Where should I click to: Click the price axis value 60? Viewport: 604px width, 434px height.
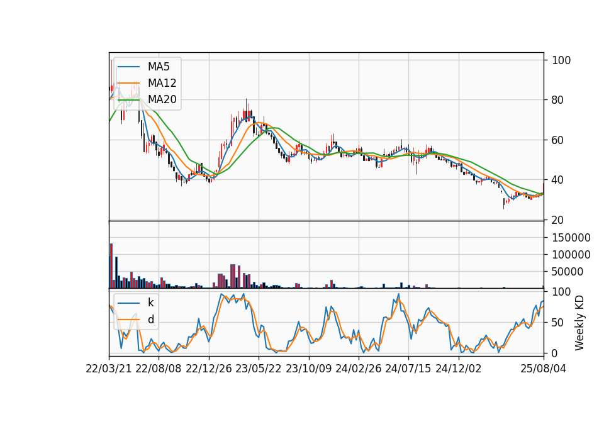[558, 140]
